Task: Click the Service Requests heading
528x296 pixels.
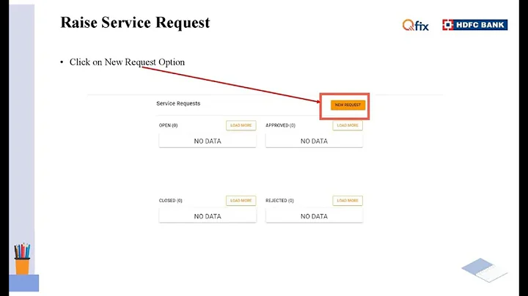Action: click(x=178, y=103)
